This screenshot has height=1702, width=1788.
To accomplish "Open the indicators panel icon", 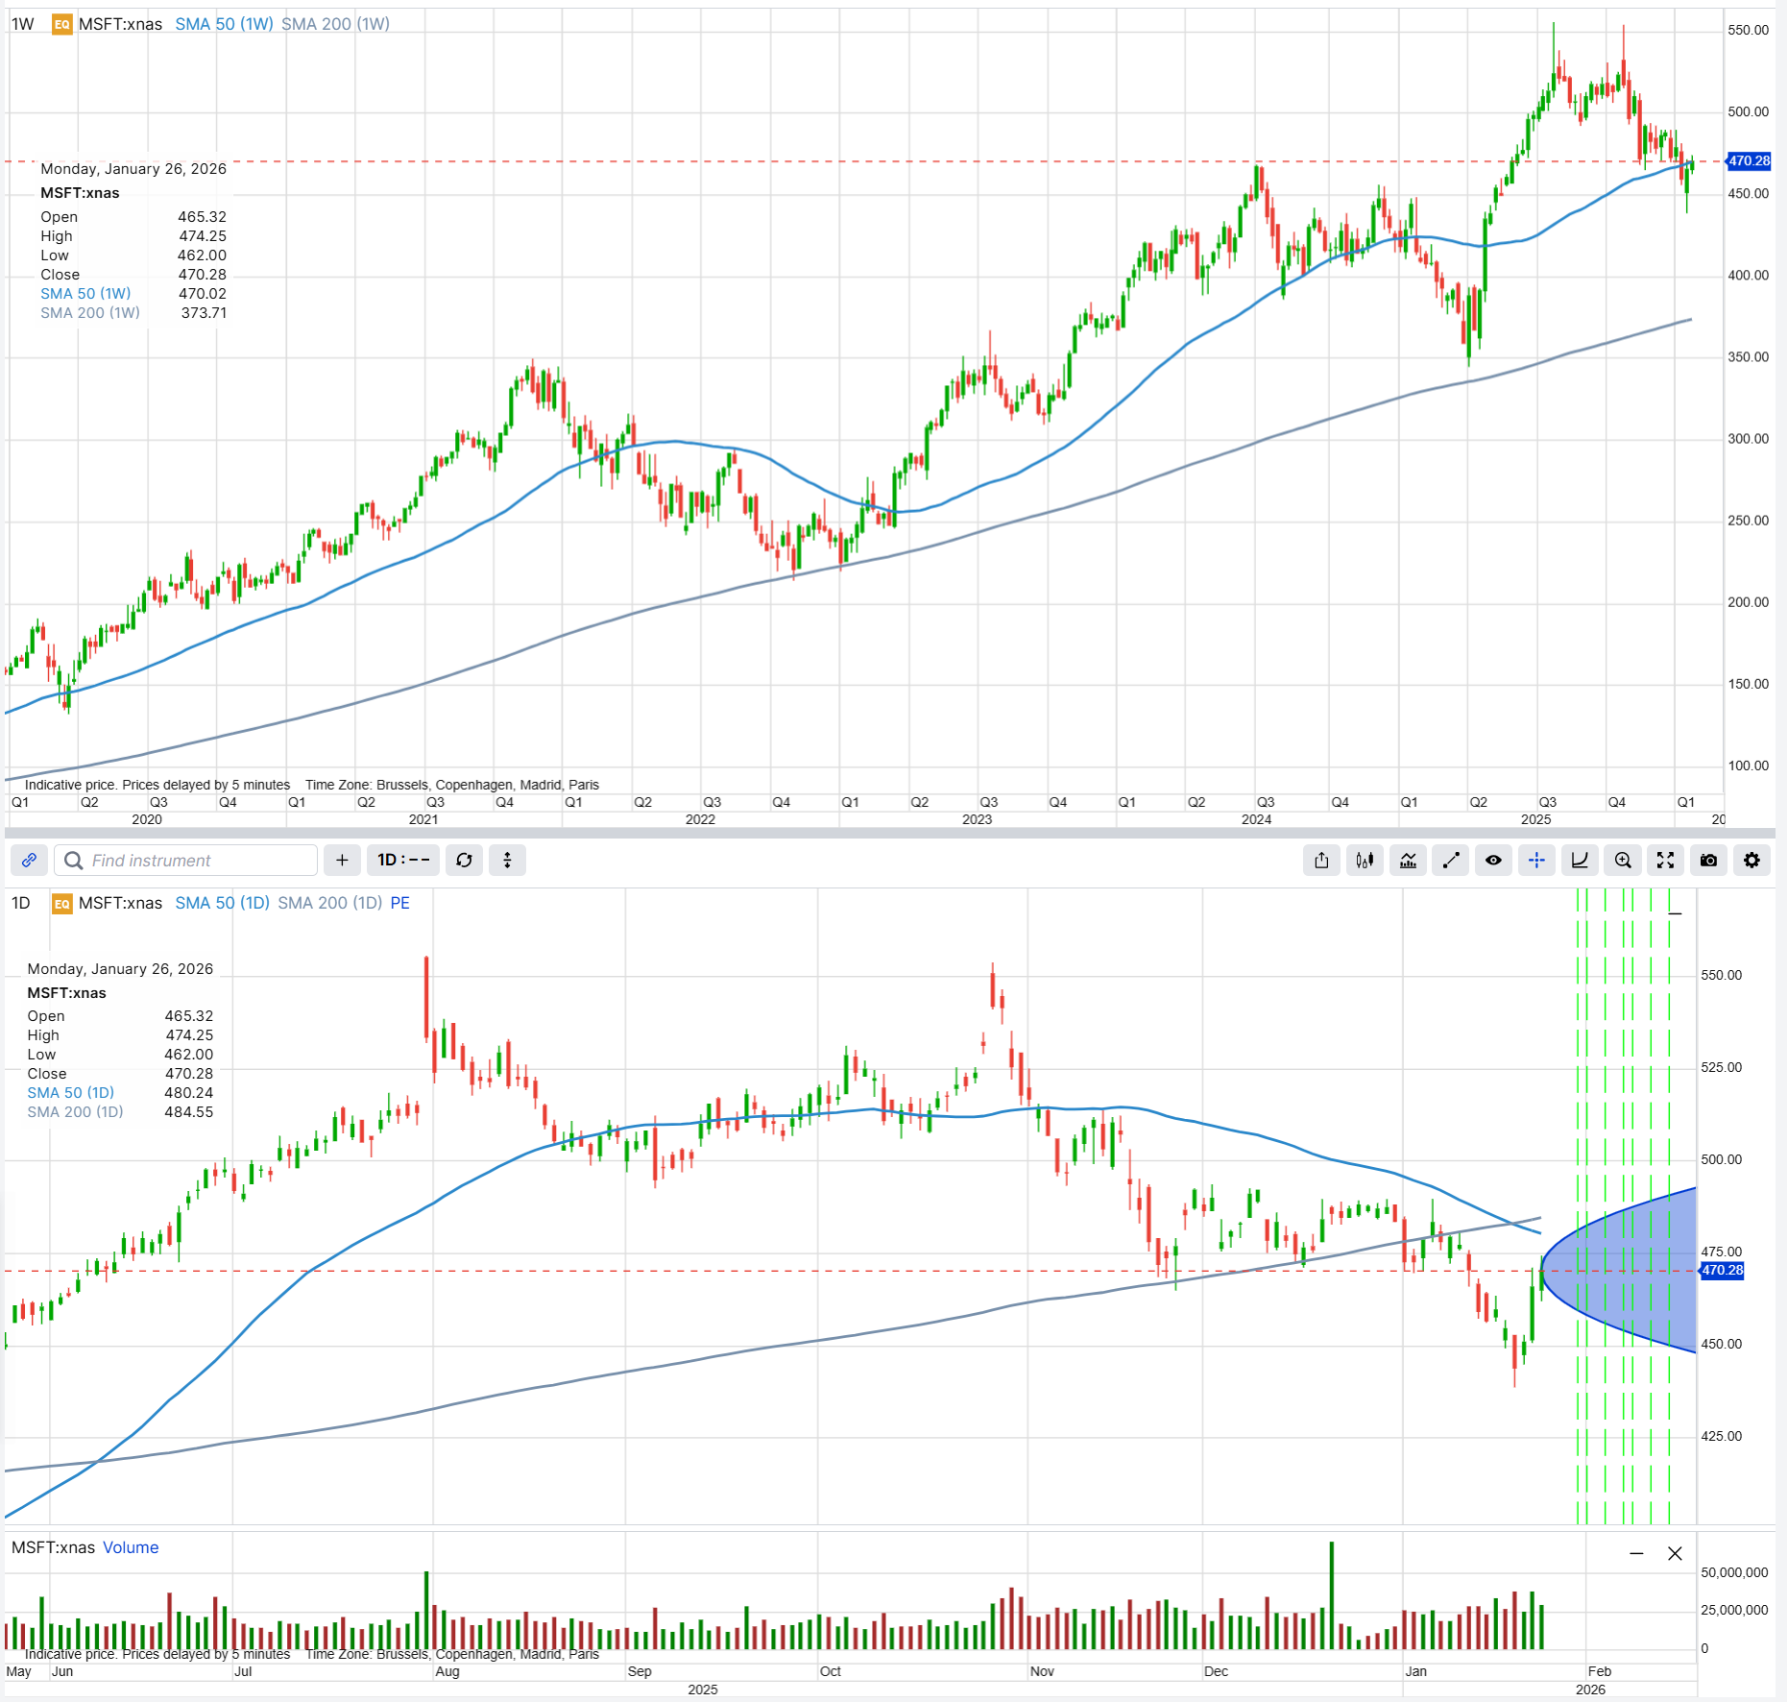I will 1409,861.
